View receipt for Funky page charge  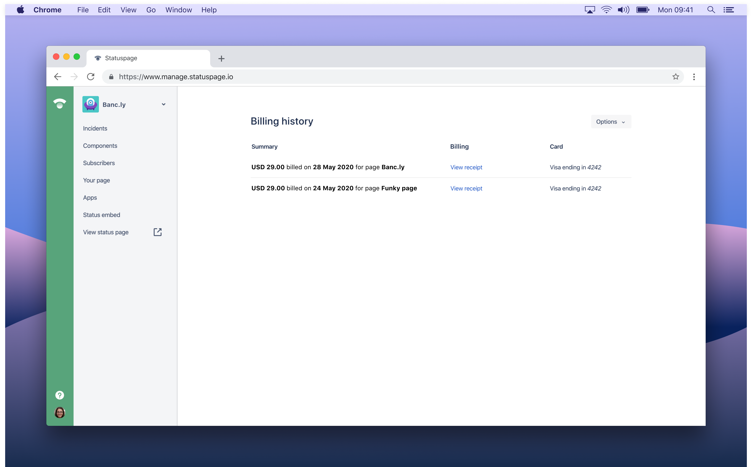(x=466, y=188)
